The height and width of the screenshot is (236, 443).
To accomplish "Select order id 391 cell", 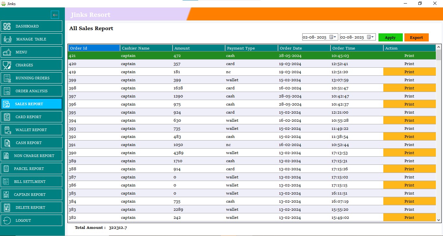I will click(94, 145).
